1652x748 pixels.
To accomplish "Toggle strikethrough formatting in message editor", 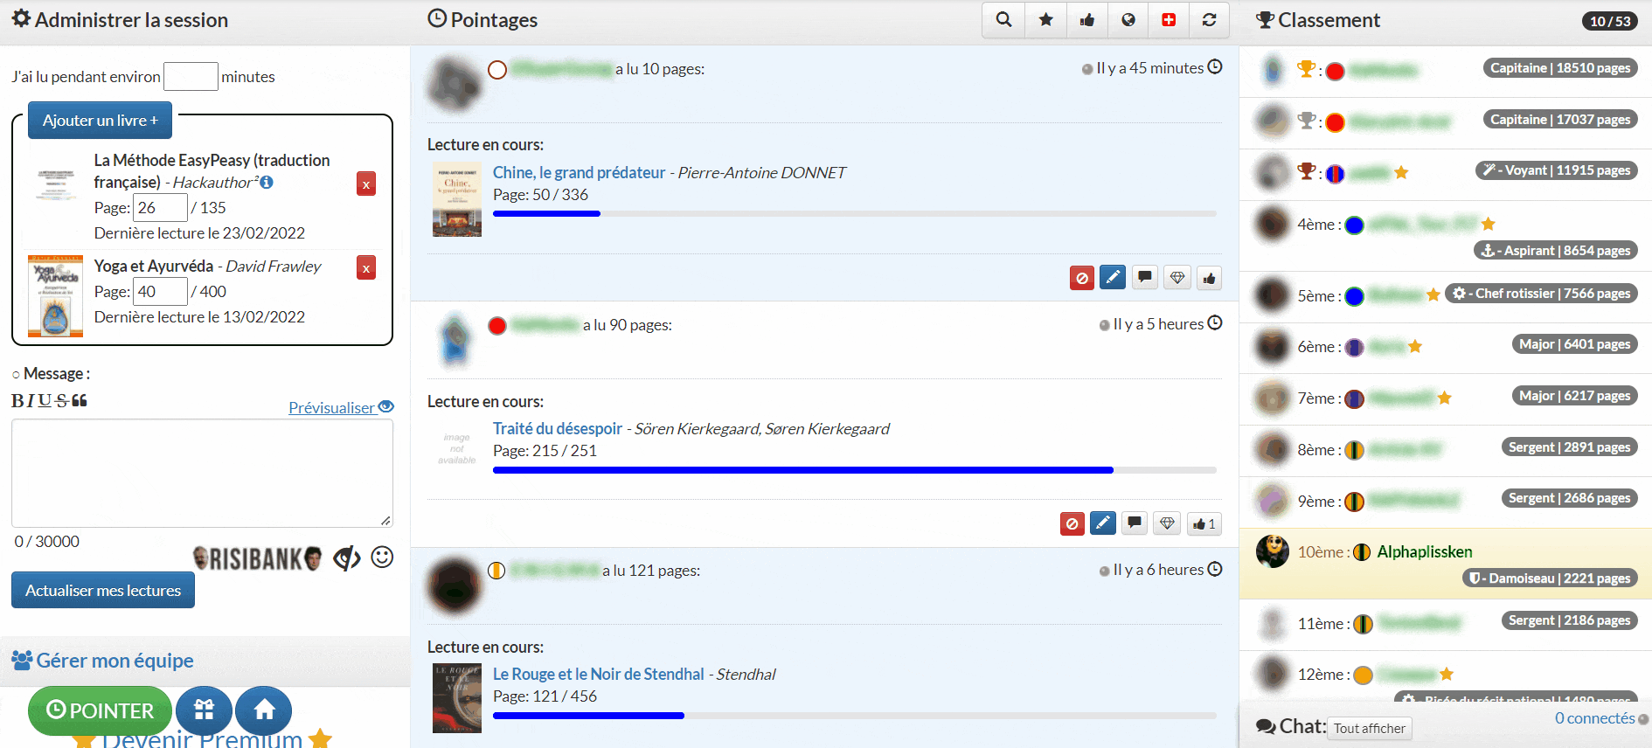I will click(x=61, y=401).
